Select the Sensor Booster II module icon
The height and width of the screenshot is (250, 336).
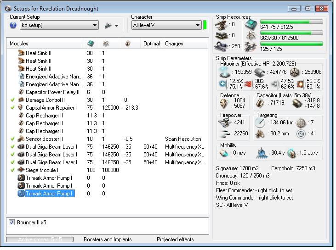click(21, 139)
